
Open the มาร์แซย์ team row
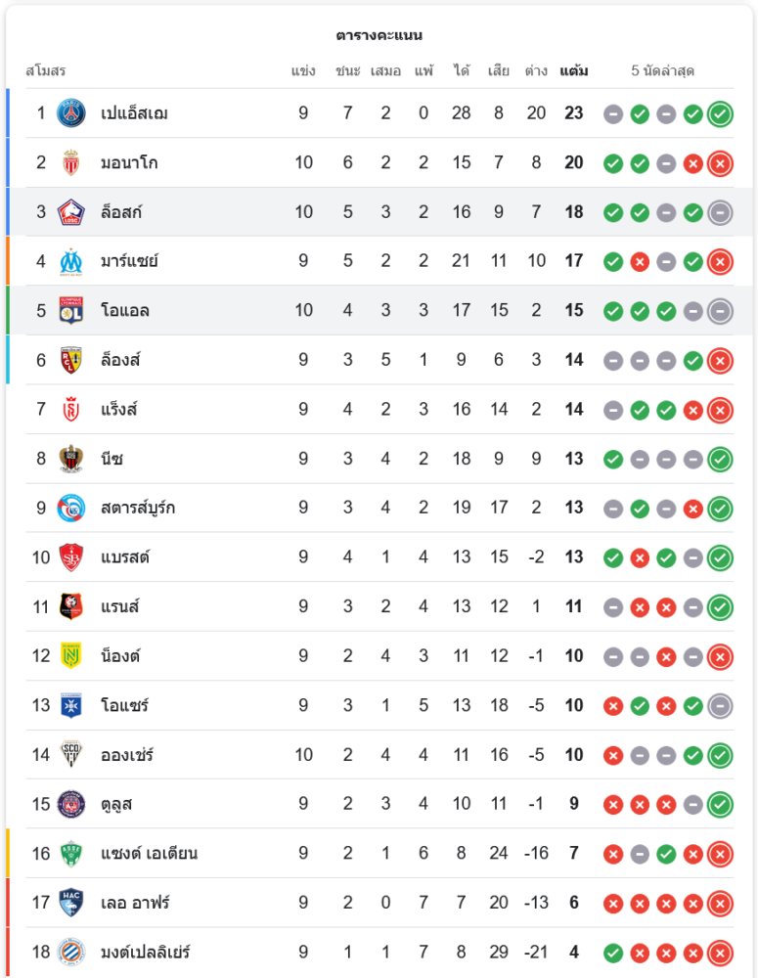pyautogui.click(x=379, y=261)
